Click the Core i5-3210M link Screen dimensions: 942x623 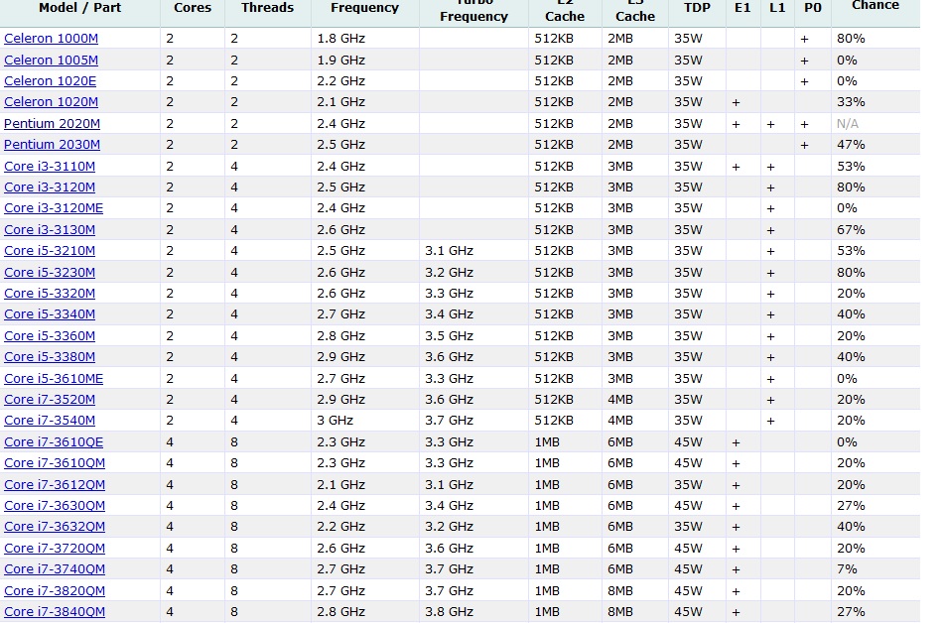pos(50,251)
